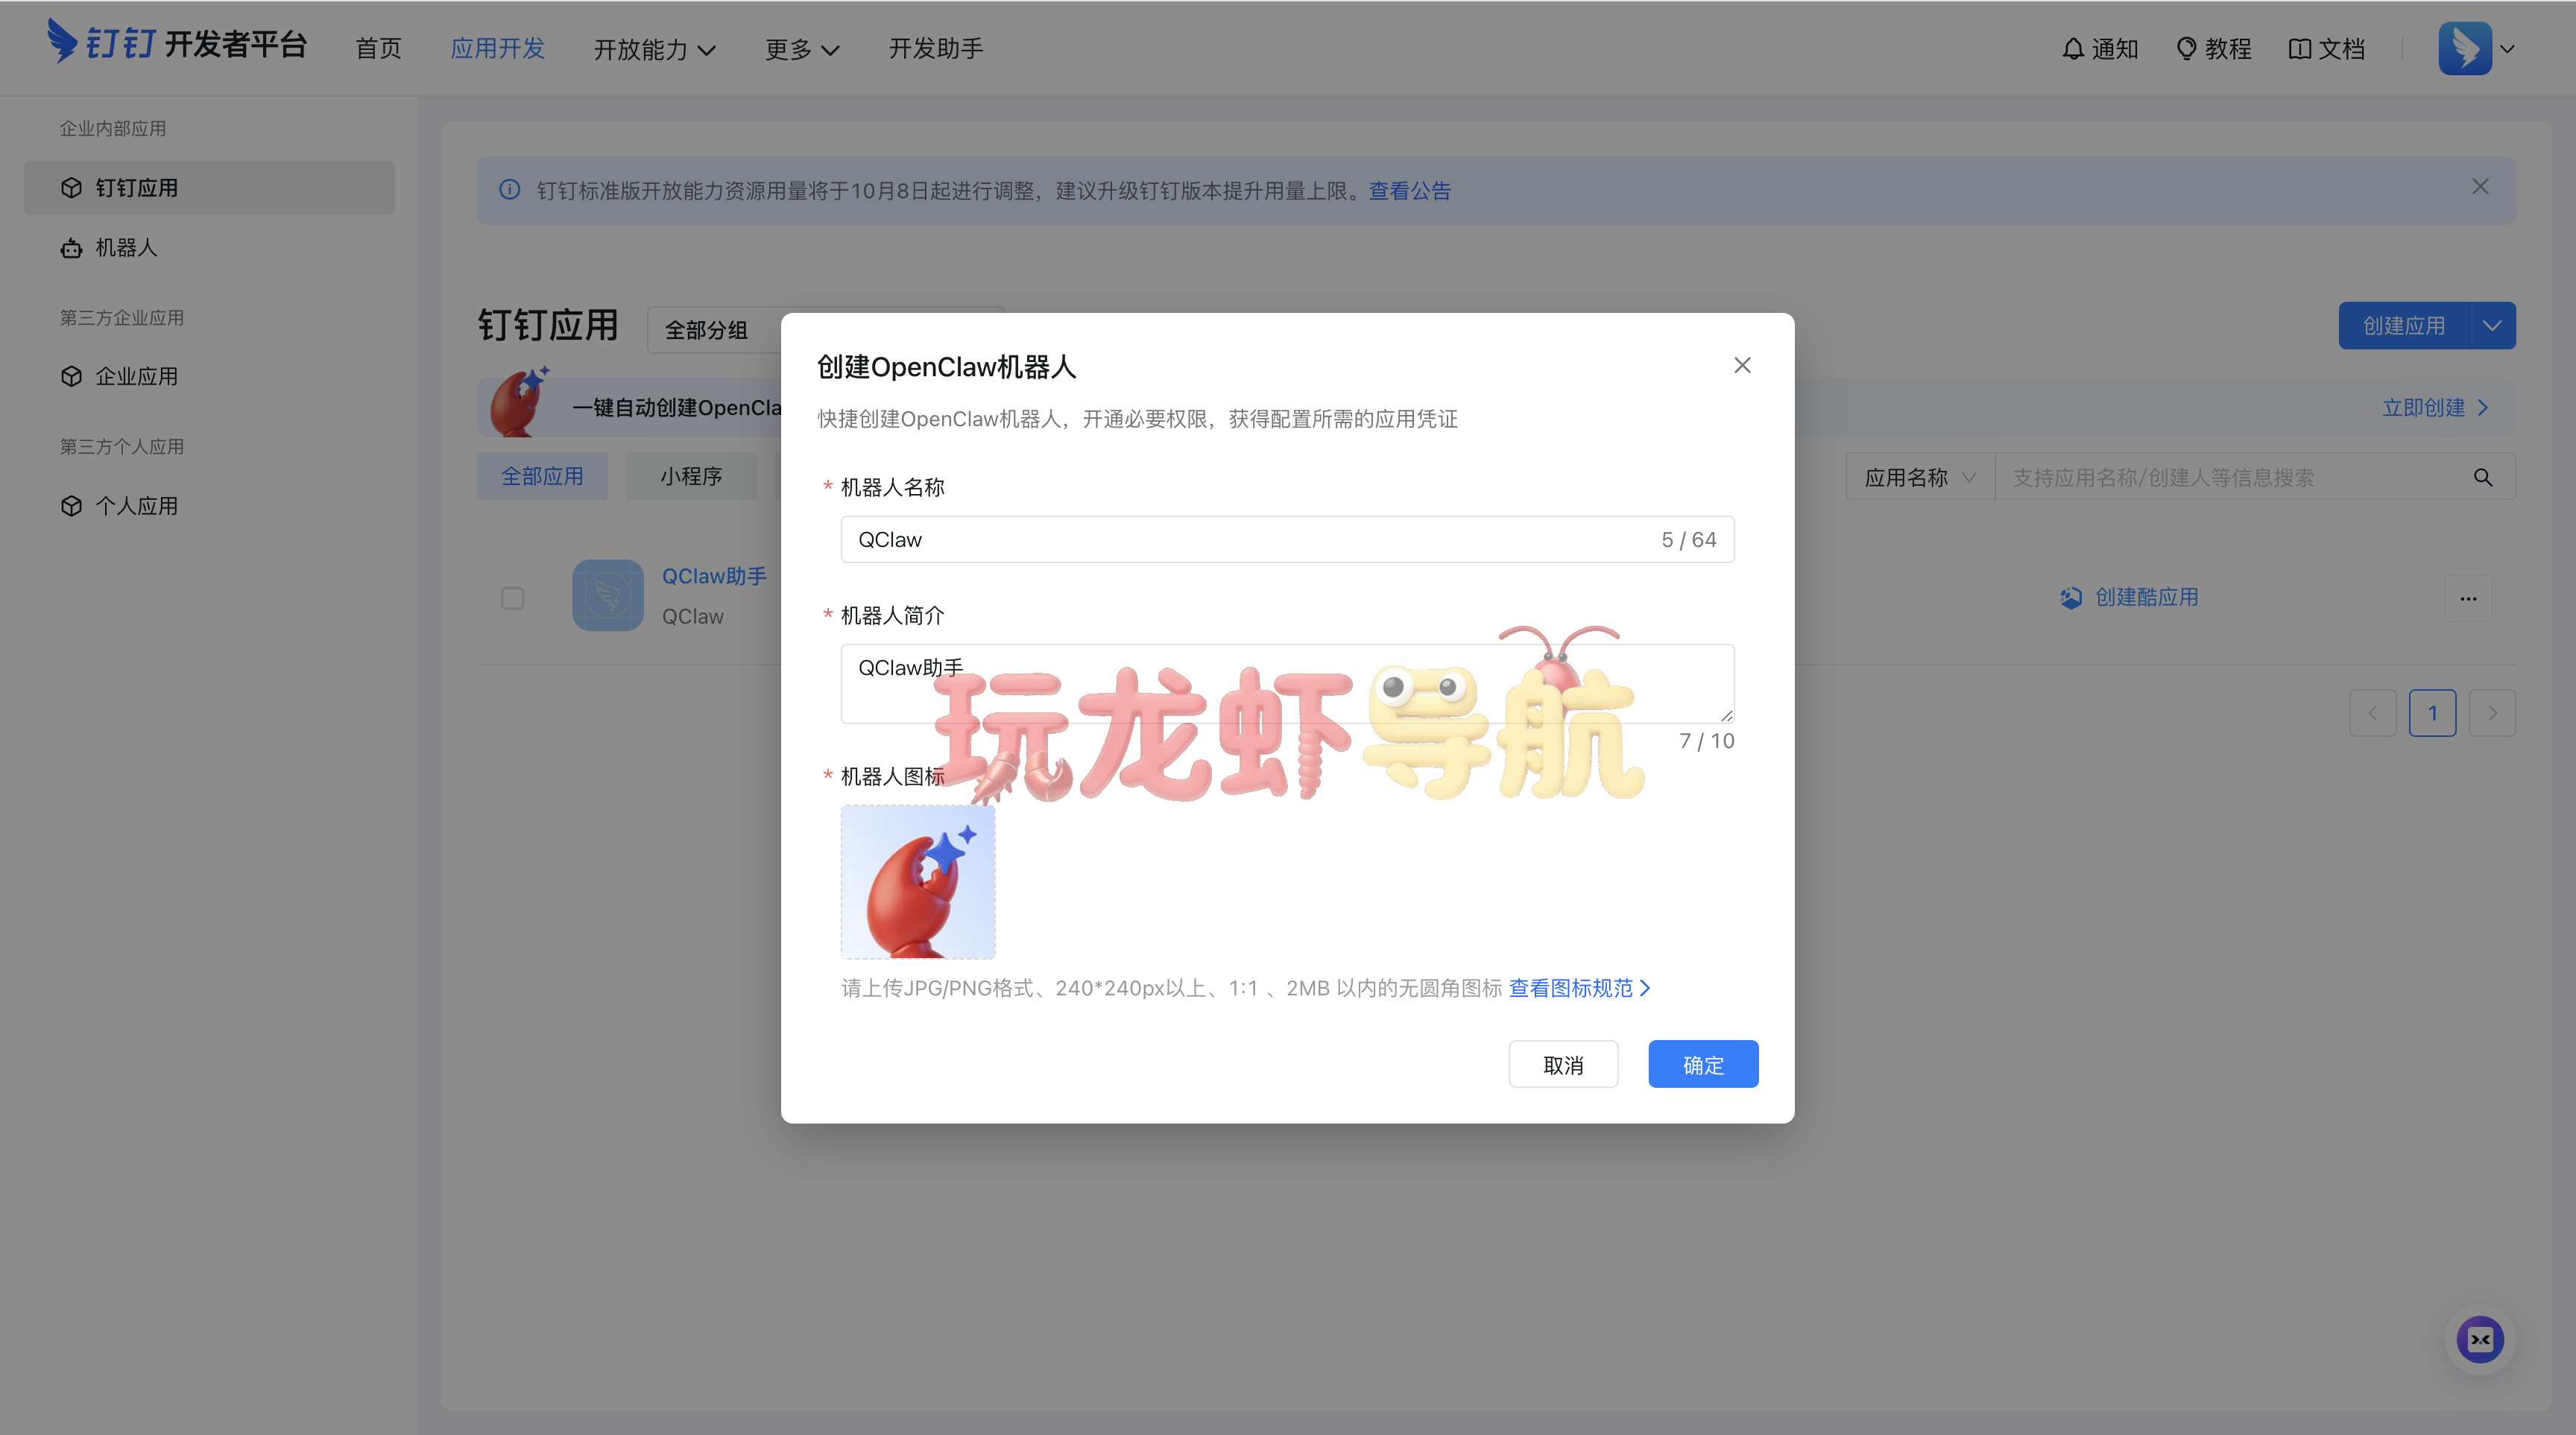Click the QClaw助手 app icon thumbnail
Image resolution: width=2576 pixels, height=1435 pixels.
(608, 595)
